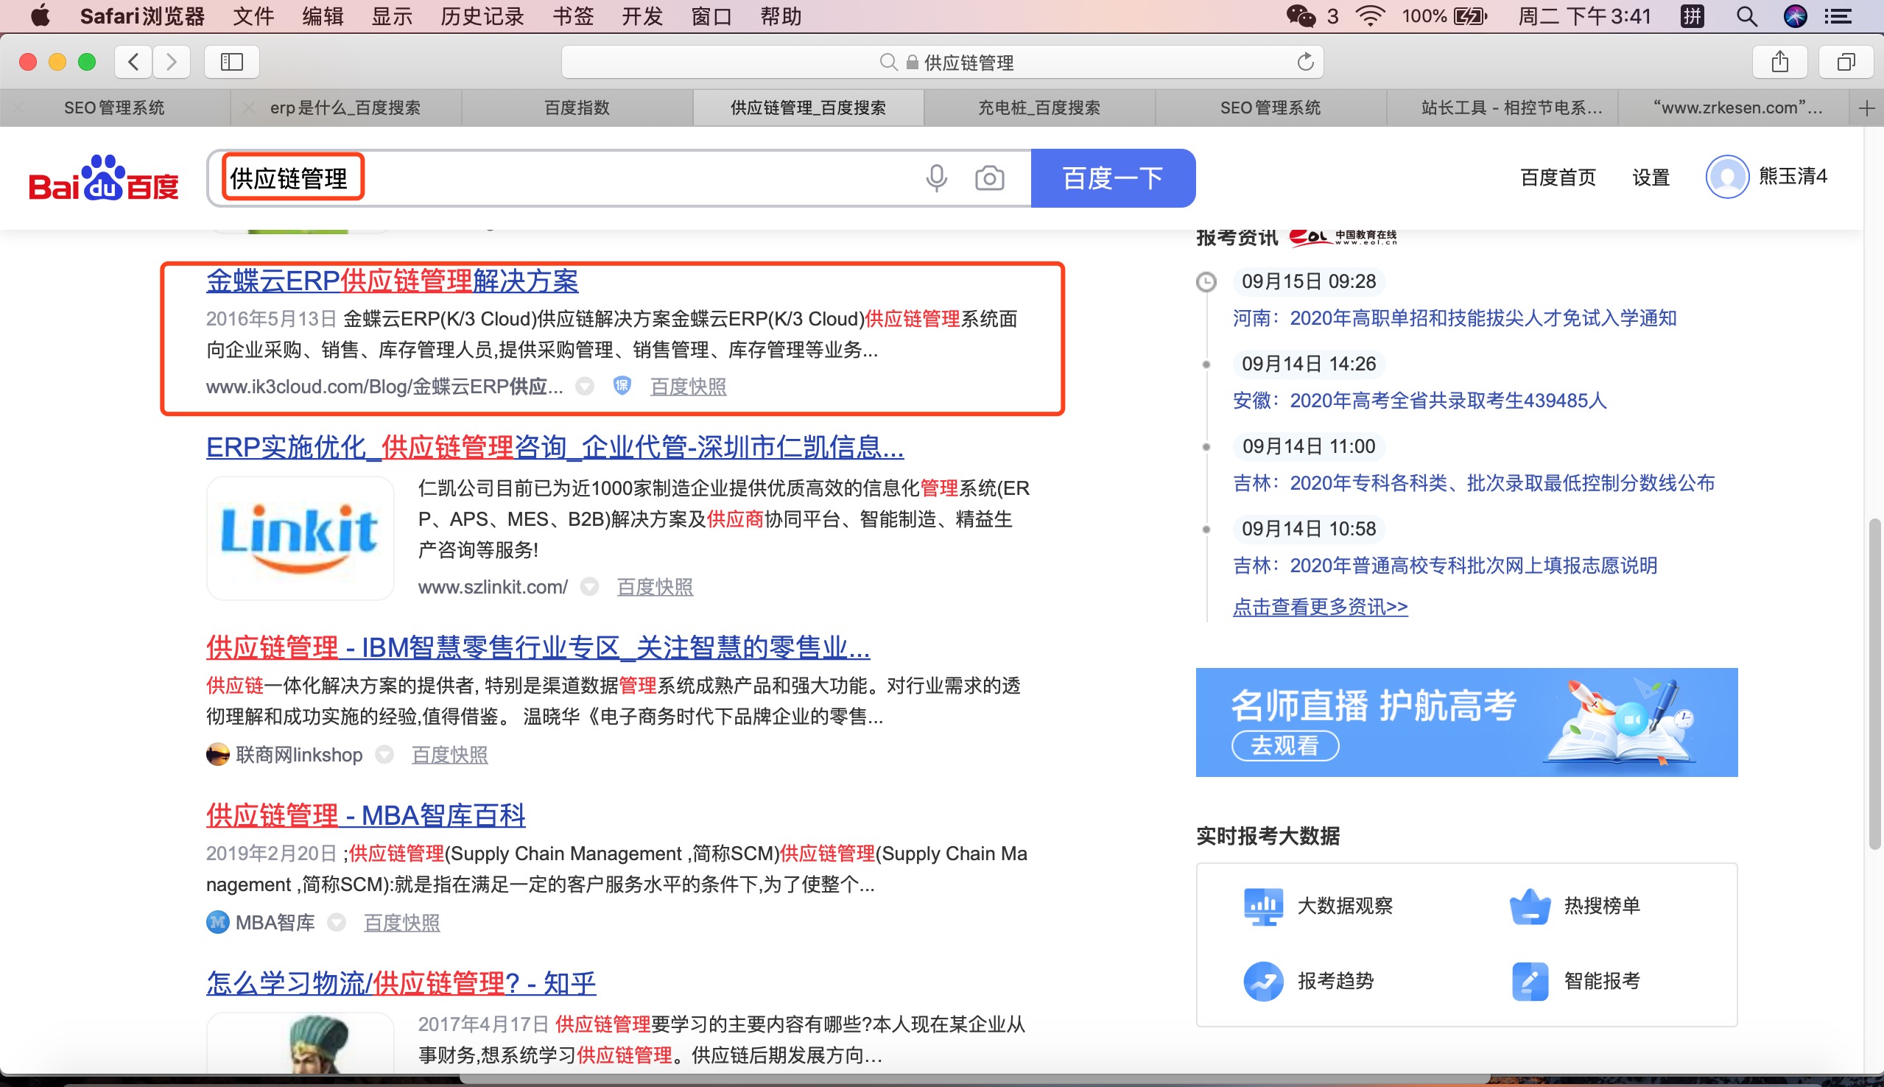1884x1087 pixels.
Task: Click the vertical page scrollbar
Action: tap(1874, 683)
